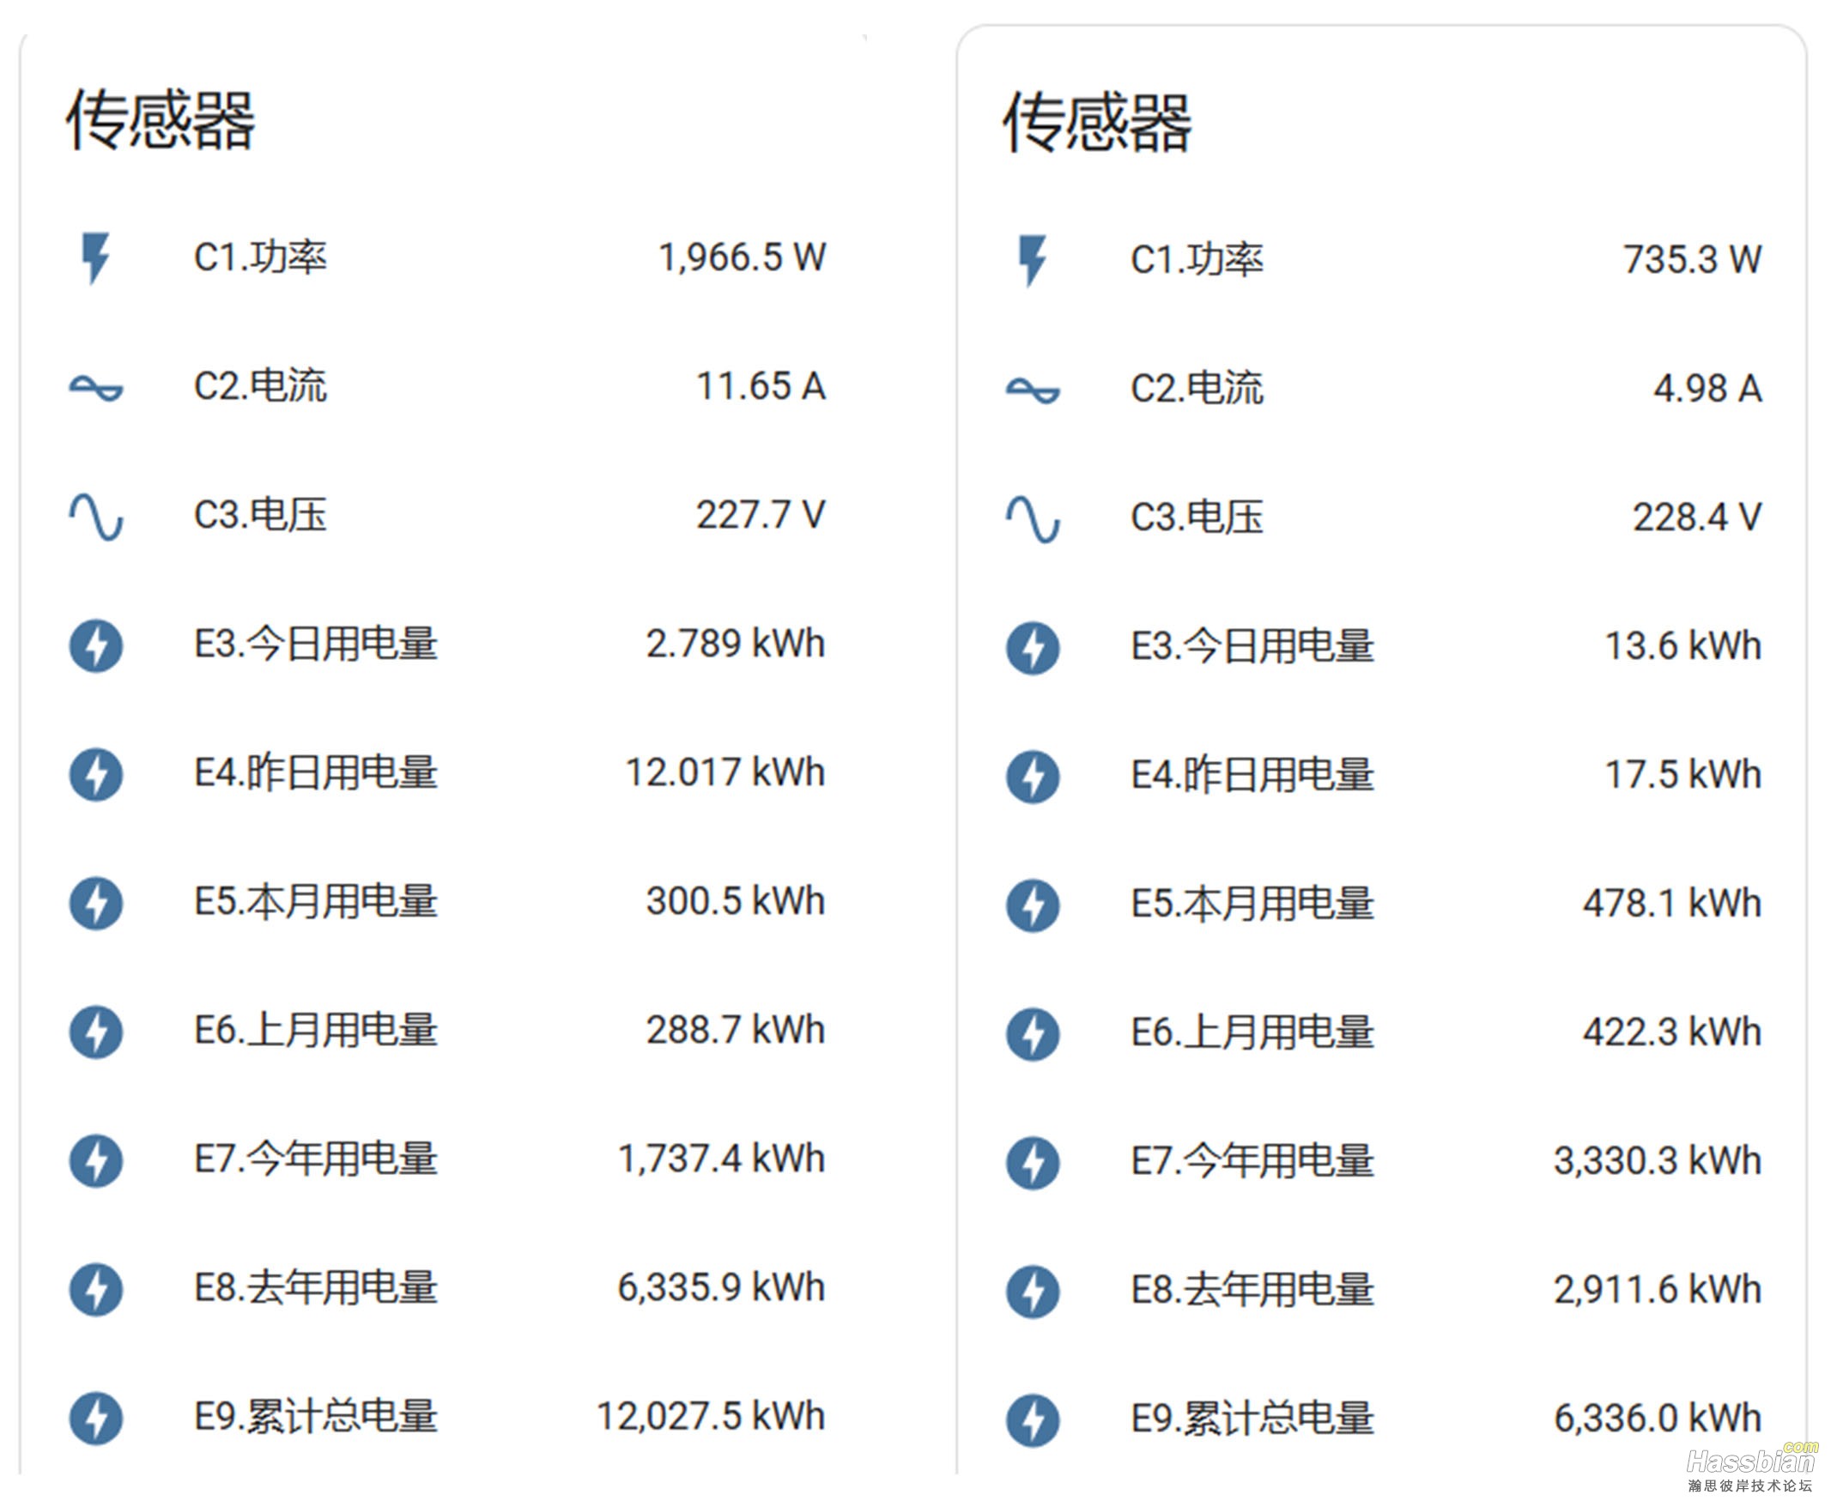Click E9.累计总电量 energy icon in right card
Screen dimensions: 1837x1501
click(1033, 1420)
